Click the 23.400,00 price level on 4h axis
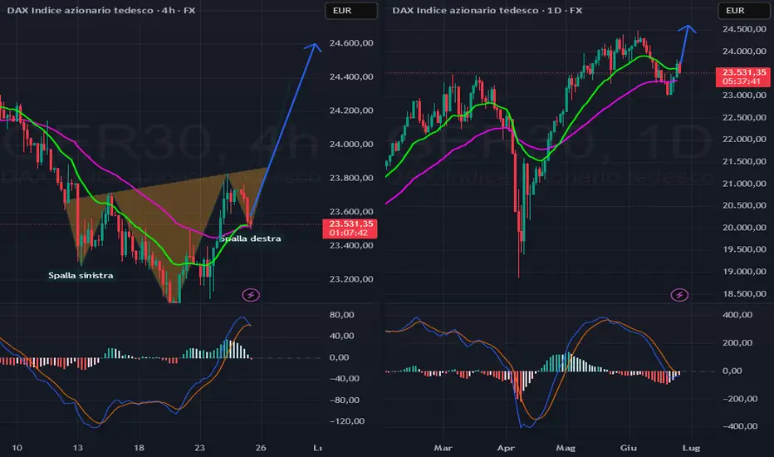Viewport: 774px width, 457px height. [351, 246]
